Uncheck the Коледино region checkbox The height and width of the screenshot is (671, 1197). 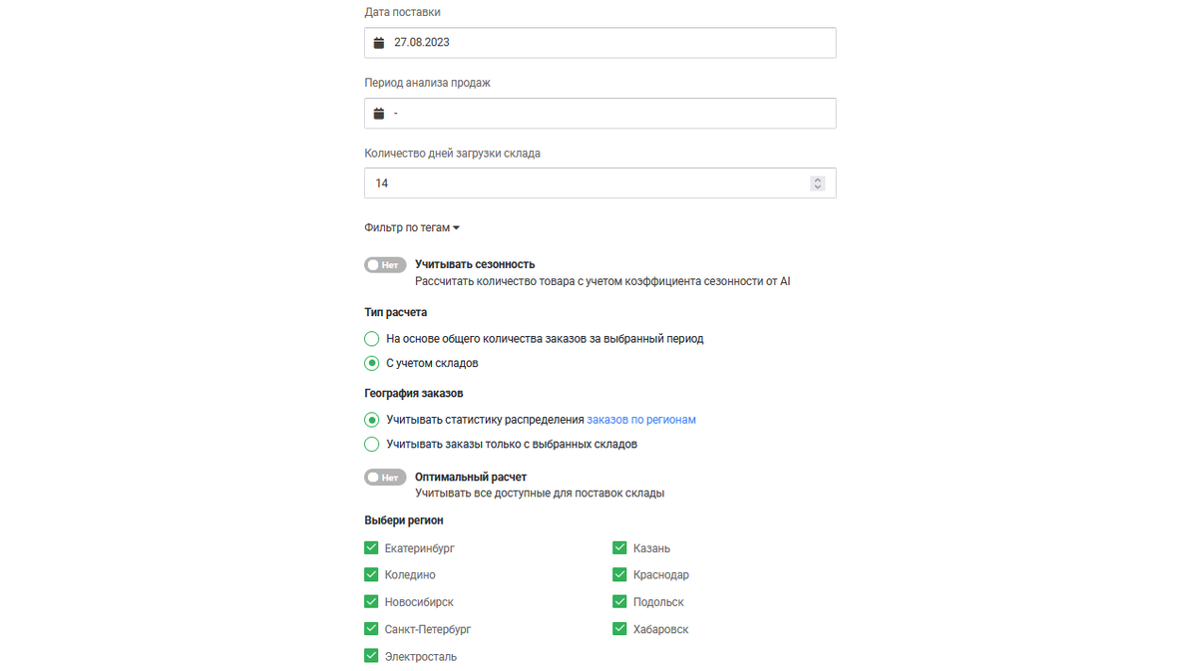(x=371, y=574)
